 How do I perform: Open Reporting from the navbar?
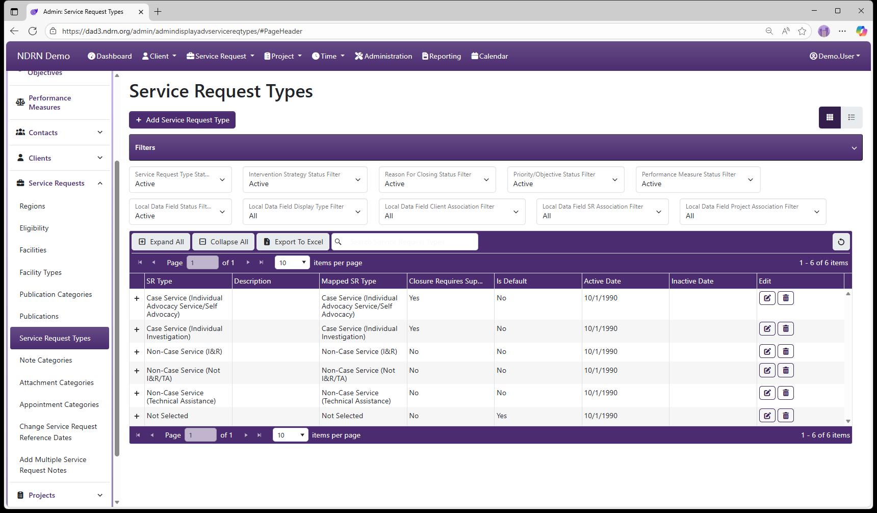[442, 56]
